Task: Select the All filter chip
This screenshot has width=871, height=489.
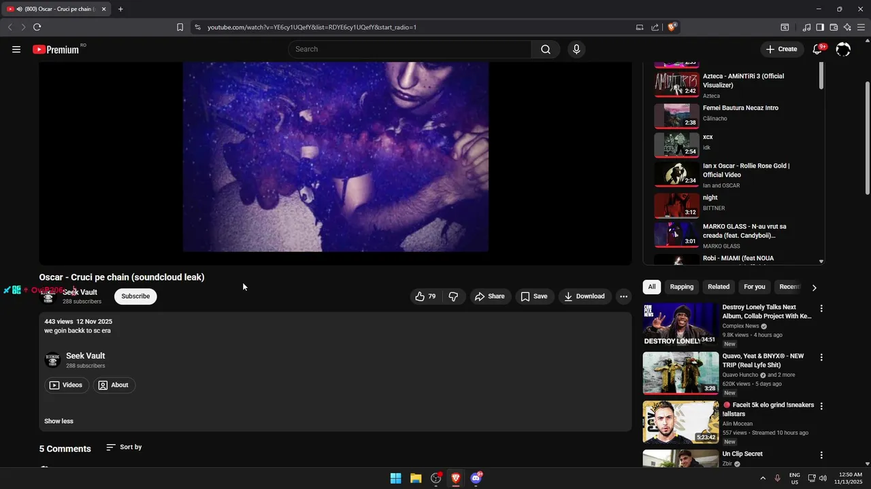Action: tap(652, 287)
